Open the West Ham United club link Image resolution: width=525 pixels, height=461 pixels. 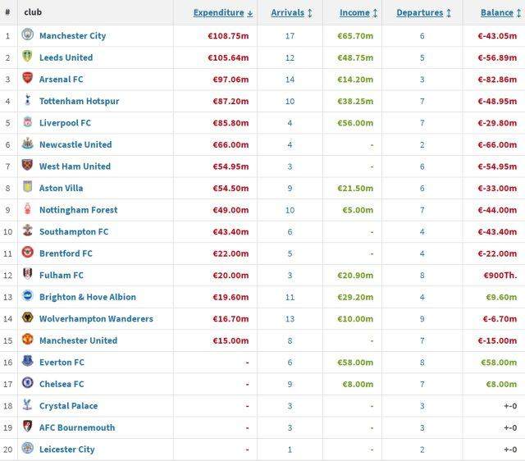coord(75,167)
